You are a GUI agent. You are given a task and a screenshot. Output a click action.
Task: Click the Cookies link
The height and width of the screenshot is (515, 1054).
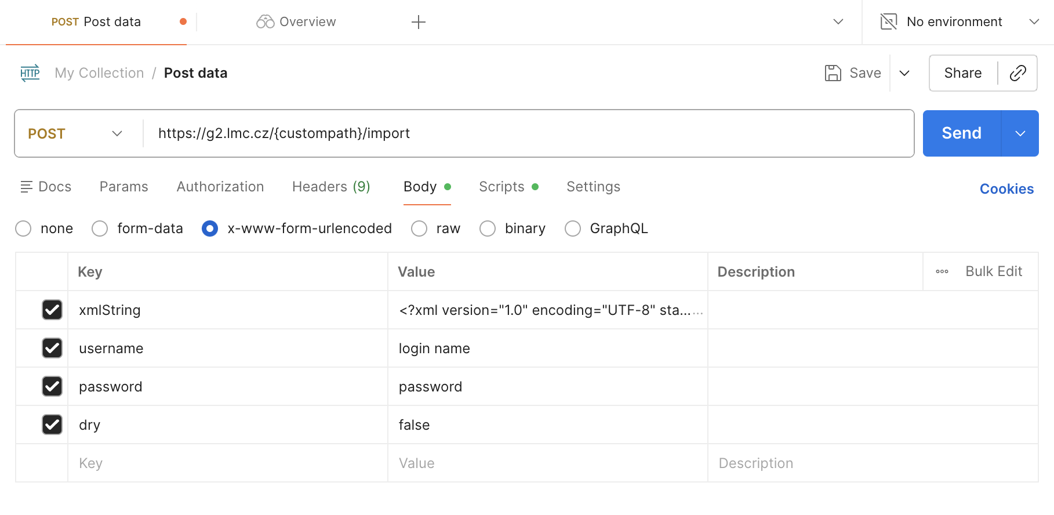(1006, 189)
